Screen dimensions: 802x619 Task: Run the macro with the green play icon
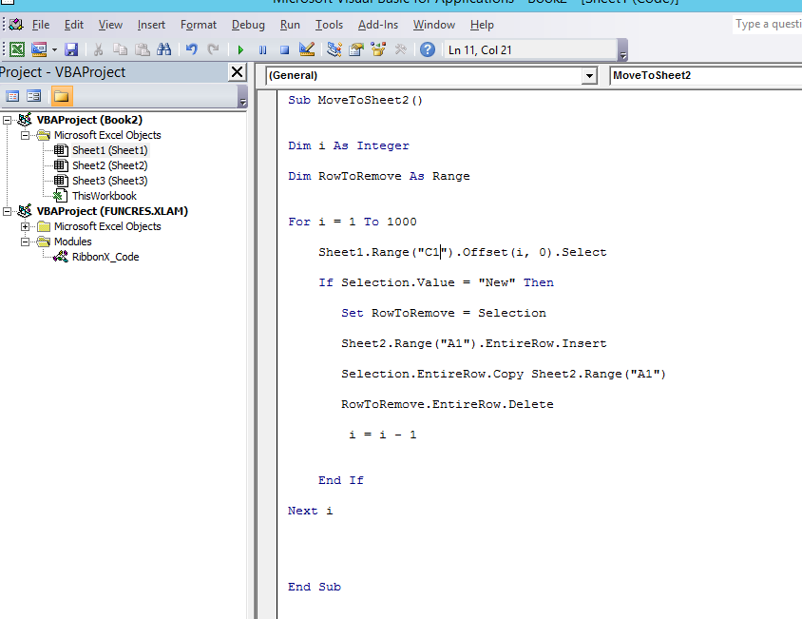(x=240, y=49)
